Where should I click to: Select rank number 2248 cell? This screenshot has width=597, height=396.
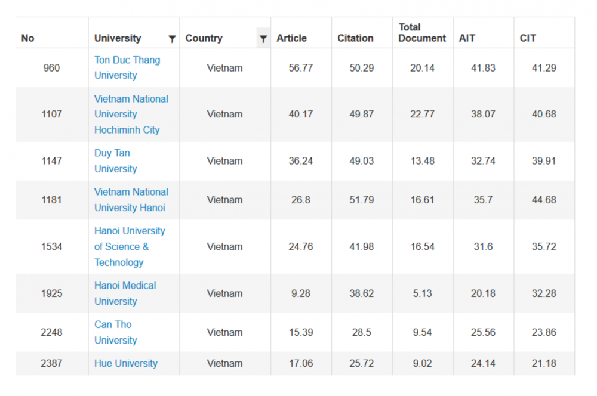(52, 332)
